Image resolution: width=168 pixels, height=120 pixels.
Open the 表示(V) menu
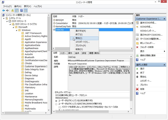click(x=27, y=6)
